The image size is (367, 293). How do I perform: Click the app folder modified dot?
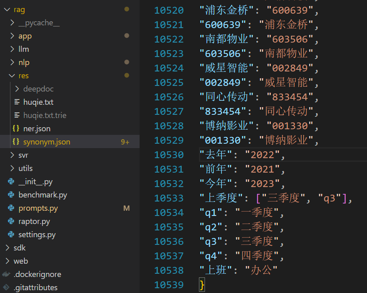(x=127, y=36)
